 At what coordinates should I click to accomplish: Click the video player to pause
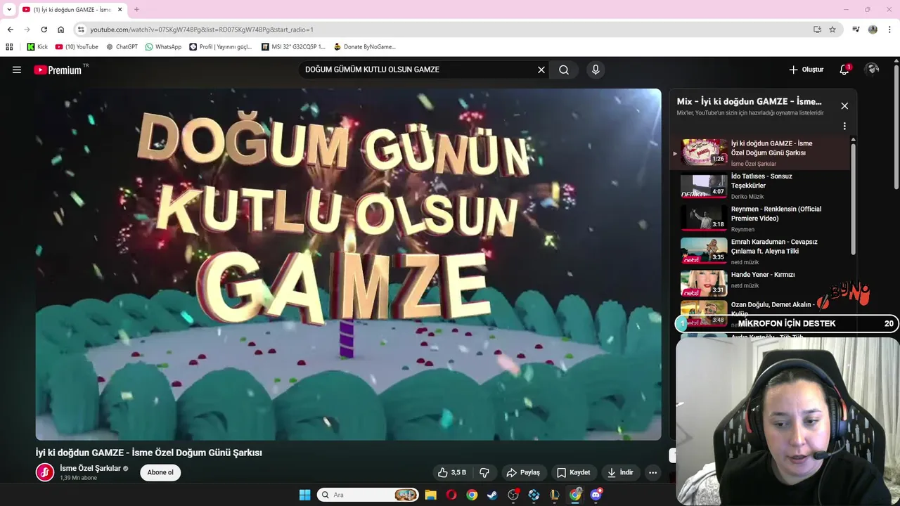tap(348, 264)
